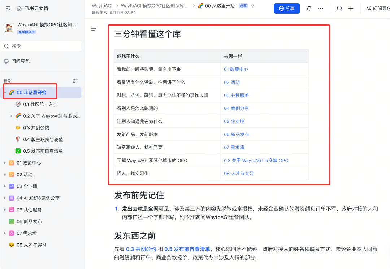Open the 0.3 共创公约 link in the body text
Screen dimensions: 390x269
pyautogui.click(x=141, y=249)
